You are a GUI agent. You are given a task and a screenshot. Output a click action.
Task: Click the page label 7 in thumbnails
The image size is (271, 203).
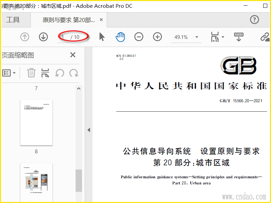[36, 88]
